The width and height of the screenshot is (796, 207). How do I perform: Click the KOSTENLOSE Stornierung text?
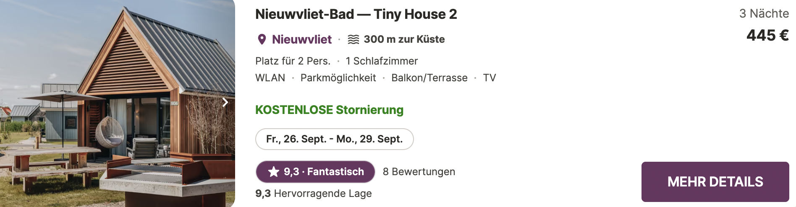329,110
